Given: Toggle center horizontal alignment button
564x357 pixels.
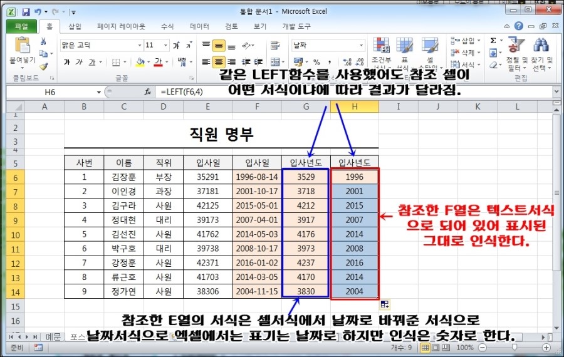Looking at the screenshot, I should [219, 62].
